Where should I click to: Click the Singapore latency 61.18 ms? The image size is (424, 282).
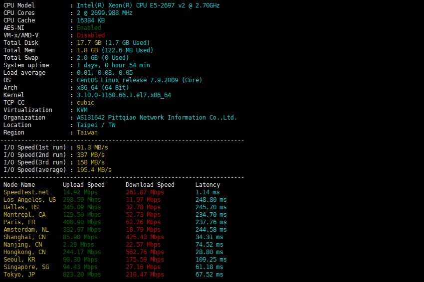click(x=210, y=267)
